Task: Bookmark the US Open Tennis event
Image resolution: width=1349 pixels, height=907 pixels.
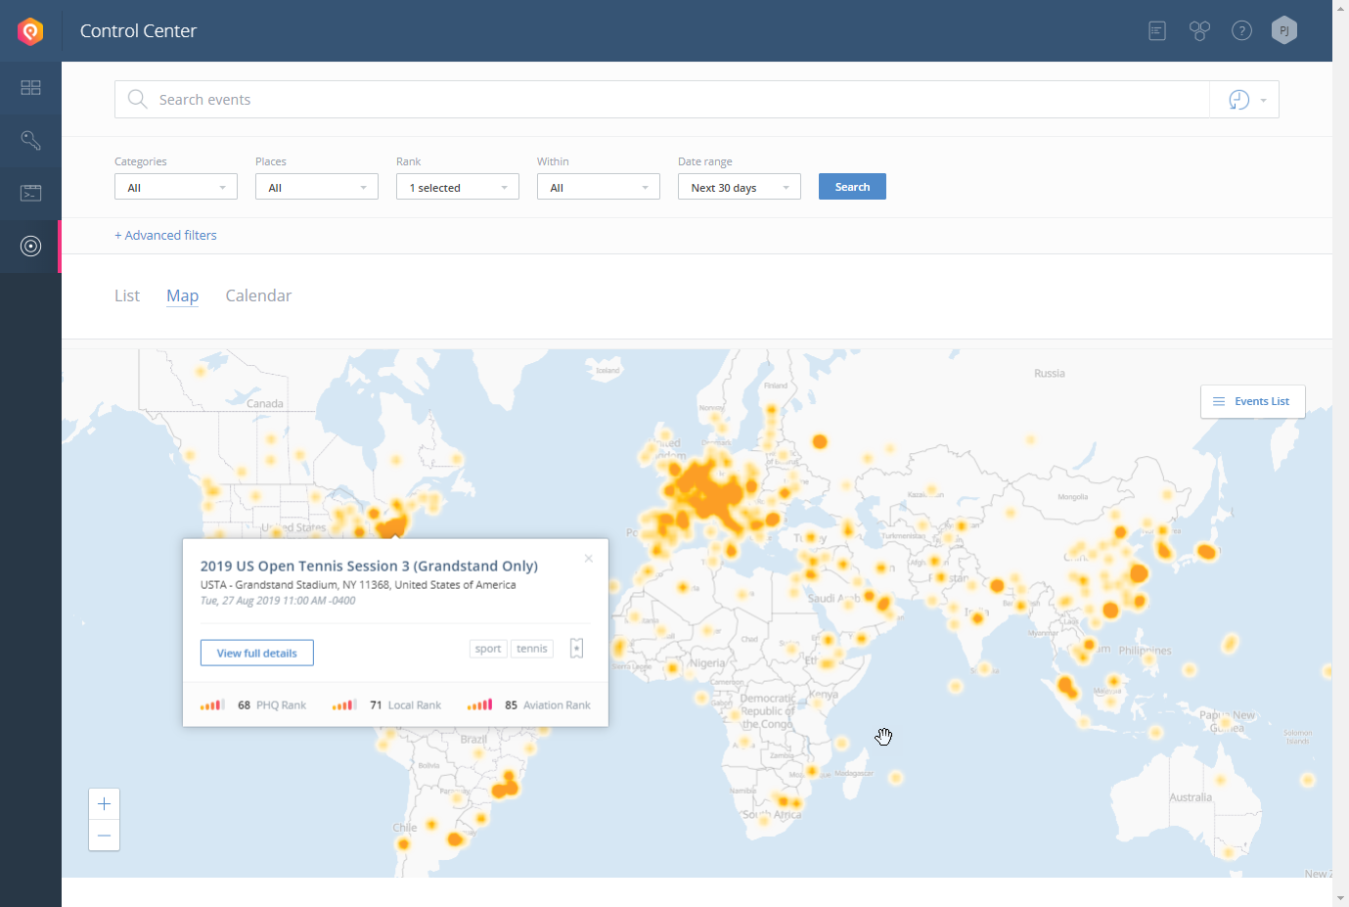Action: [577, 649]
